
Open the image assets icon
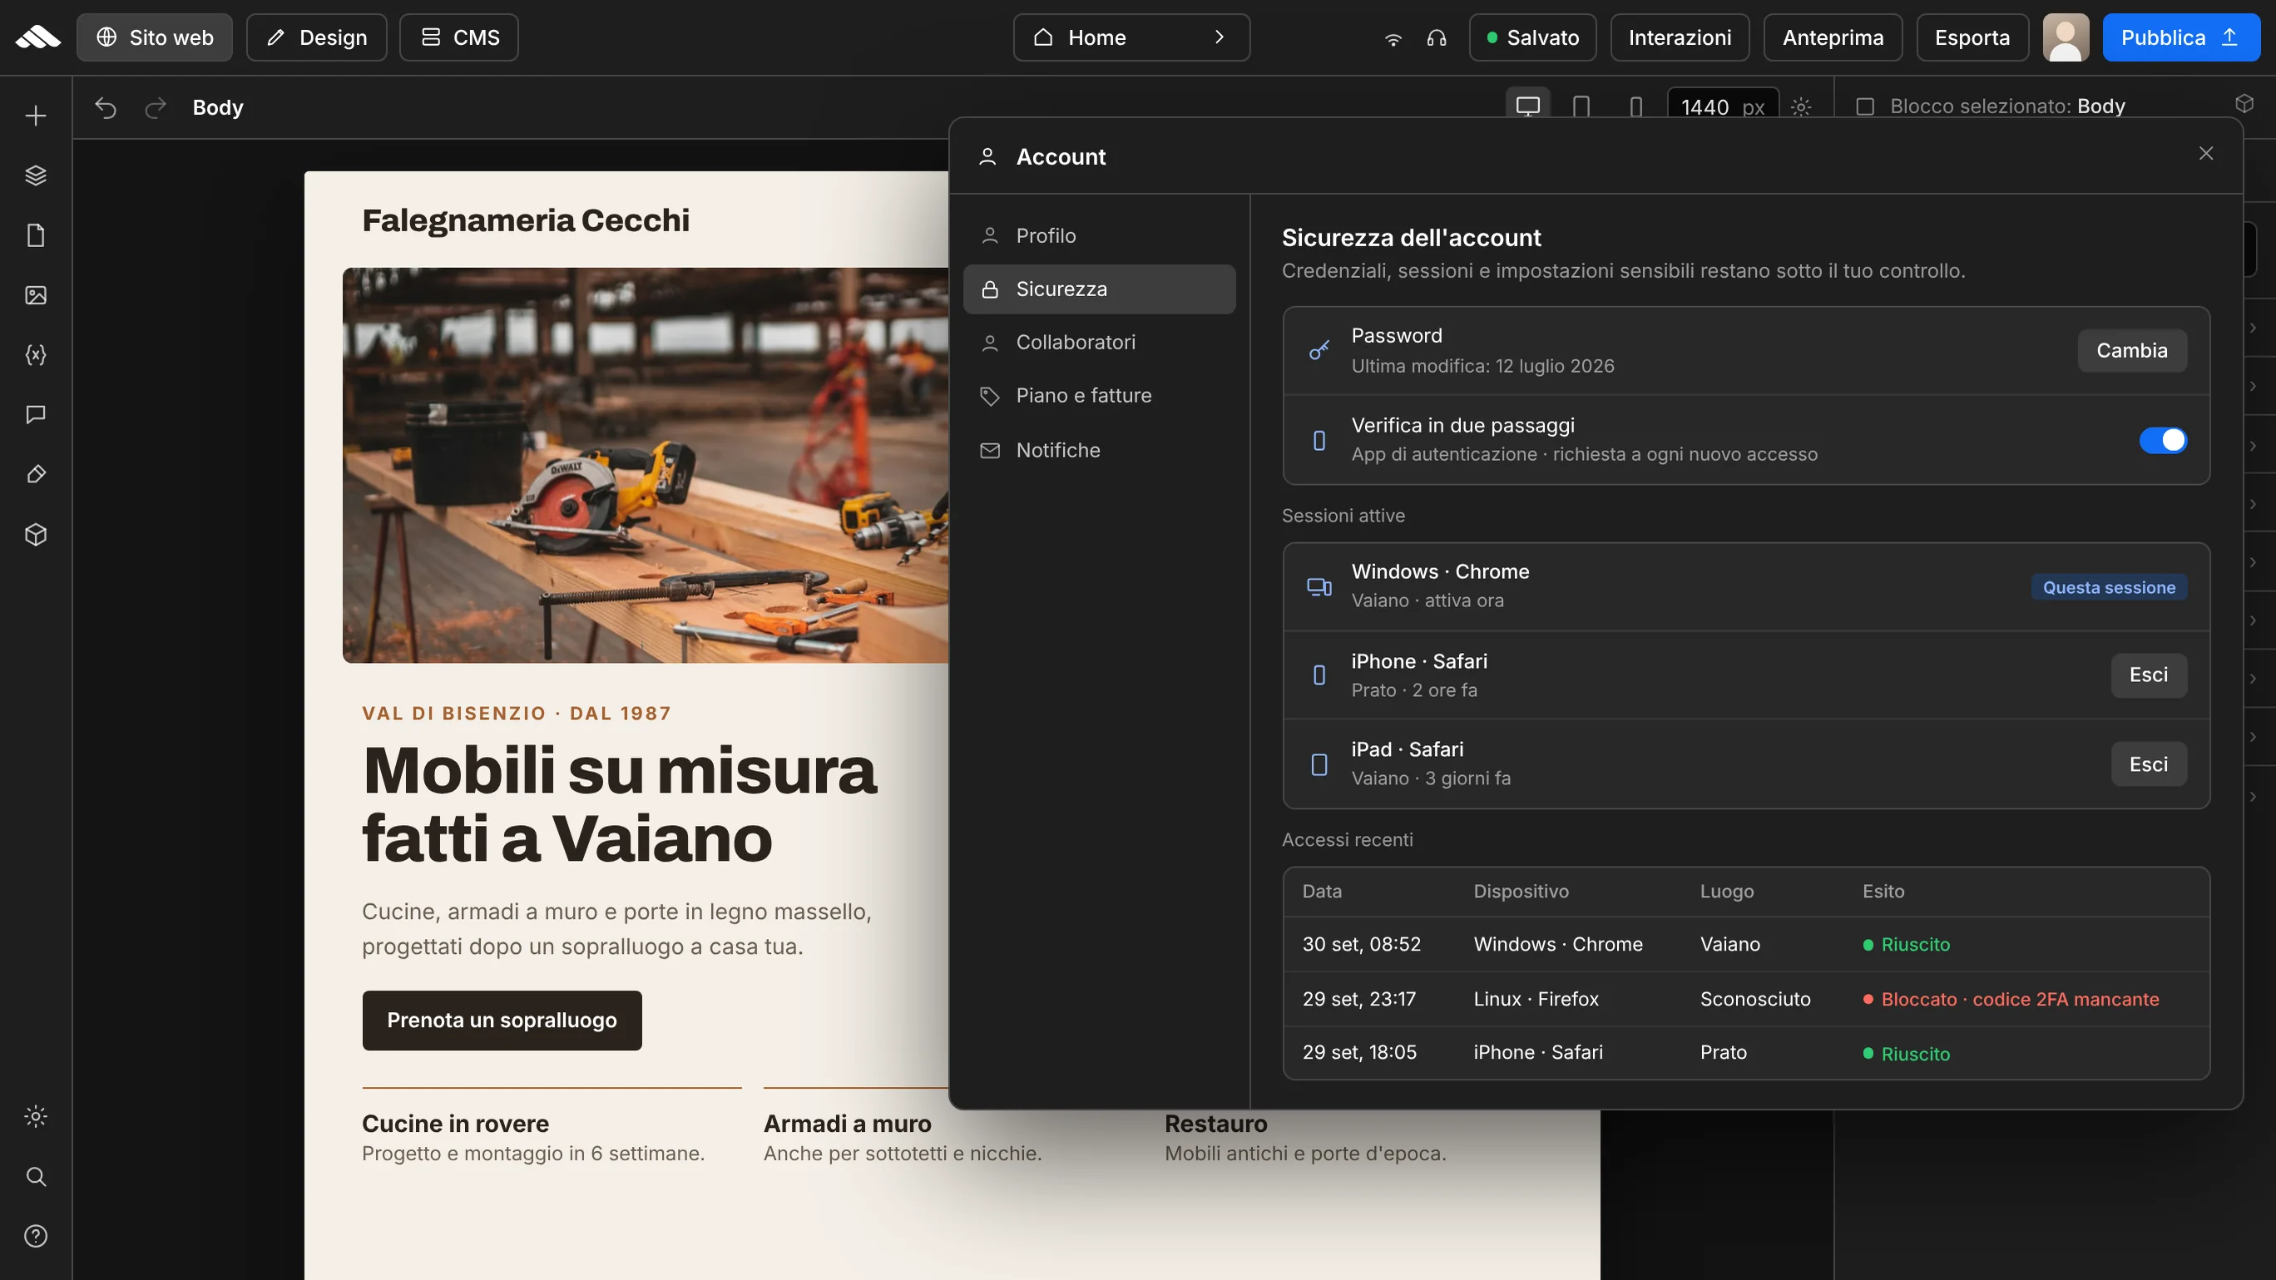click(x=35, y=295)
